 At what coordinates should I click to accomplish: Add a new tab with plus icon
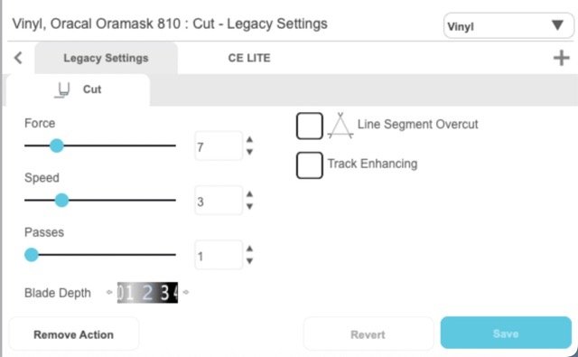pyautogui.click(x=562, y=58)
